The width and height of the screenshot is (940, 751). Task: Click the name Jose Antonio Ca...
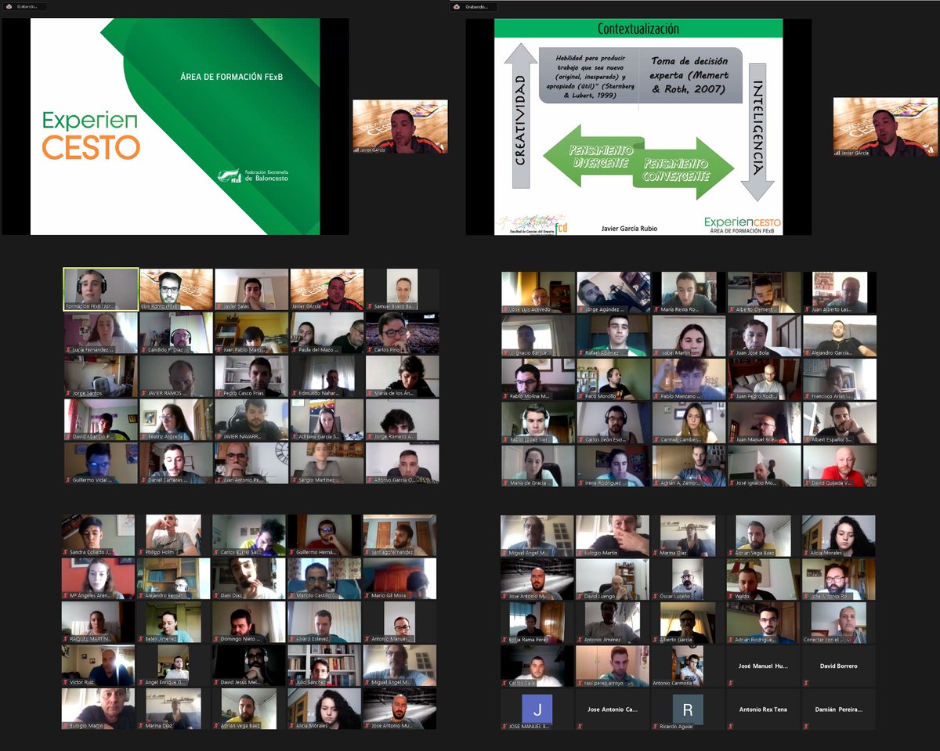[x=613, y=709]
